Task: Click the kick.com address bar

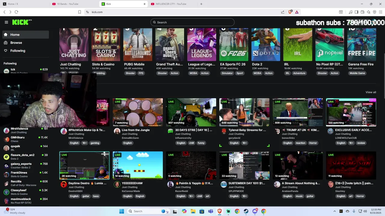Action: coord(180,12)
